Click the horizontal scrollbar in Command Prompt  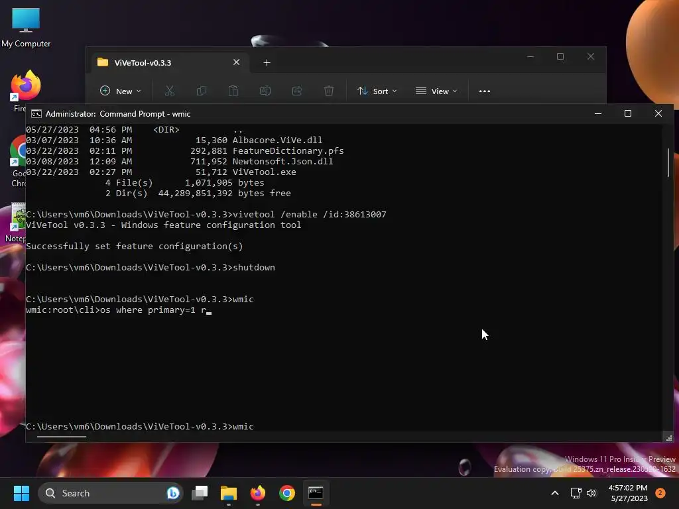62,437
